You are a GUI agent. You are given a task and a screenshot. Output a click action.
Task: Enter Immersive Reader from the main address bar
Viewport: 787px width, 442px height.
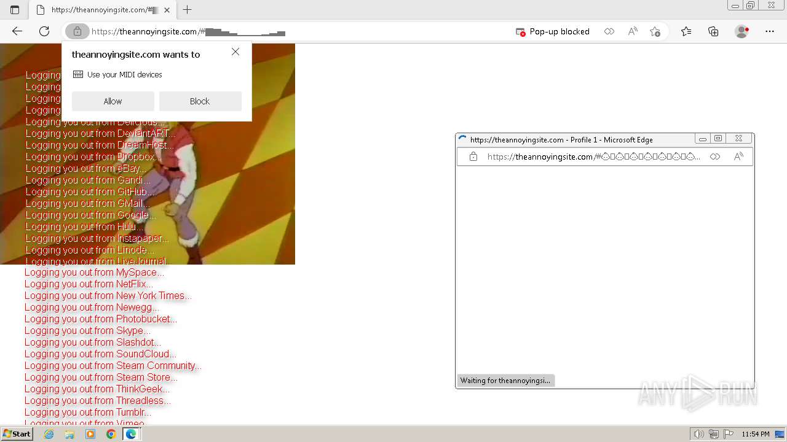609,31
